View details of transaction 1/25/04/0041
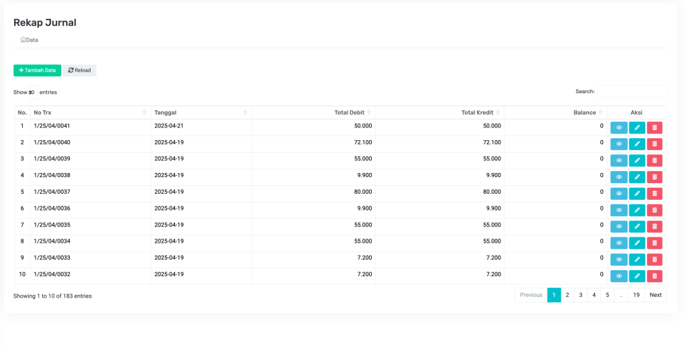Screen dimensions: 687x346 tap(619, 127)
